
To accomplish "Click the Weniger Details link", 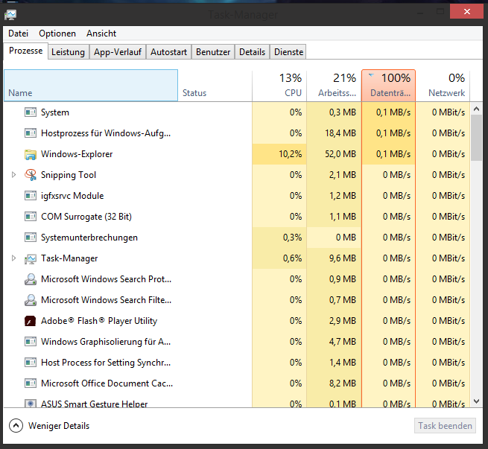I will (59, 426).
